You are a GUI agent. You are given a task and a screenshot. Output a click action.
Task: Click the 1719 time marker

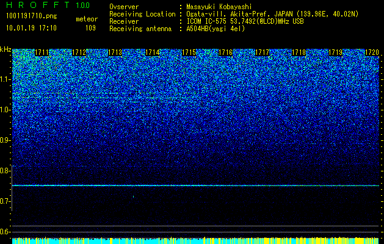[x=335, y=52]
